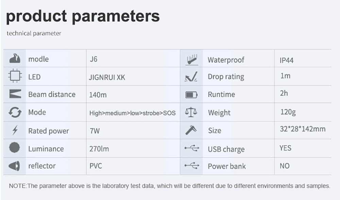Click the lightning bolt Rated power icon
Image resolution: width=340 pixels, height=200 pixels.
pos(15,130)
